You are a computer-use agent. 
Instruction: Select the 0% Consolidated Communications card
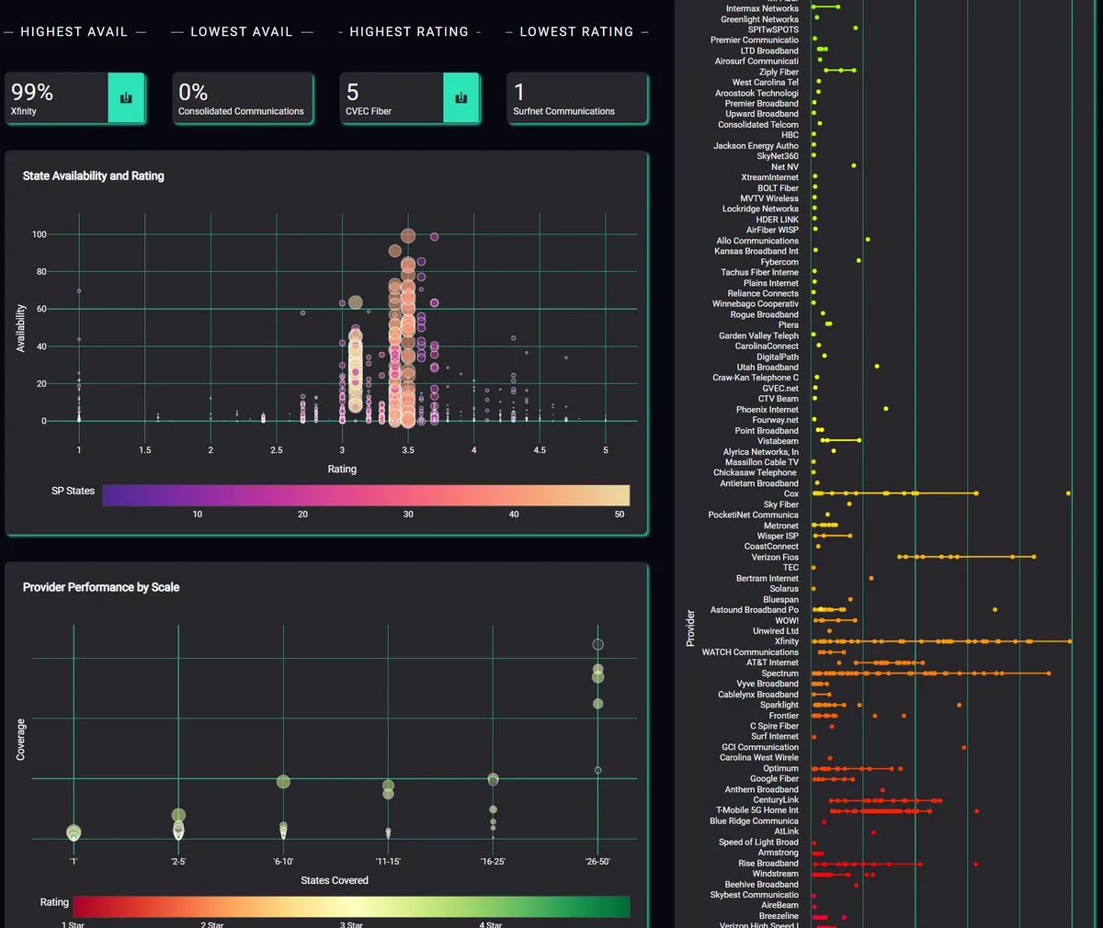(243, 98)
